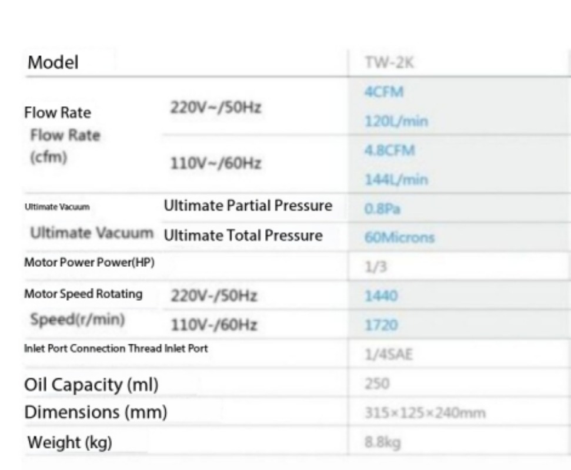The width and height of the screenshot is (571, 470).
Task: Select the 315×125×240mm dimensions value
Action: tap(425, 413)
